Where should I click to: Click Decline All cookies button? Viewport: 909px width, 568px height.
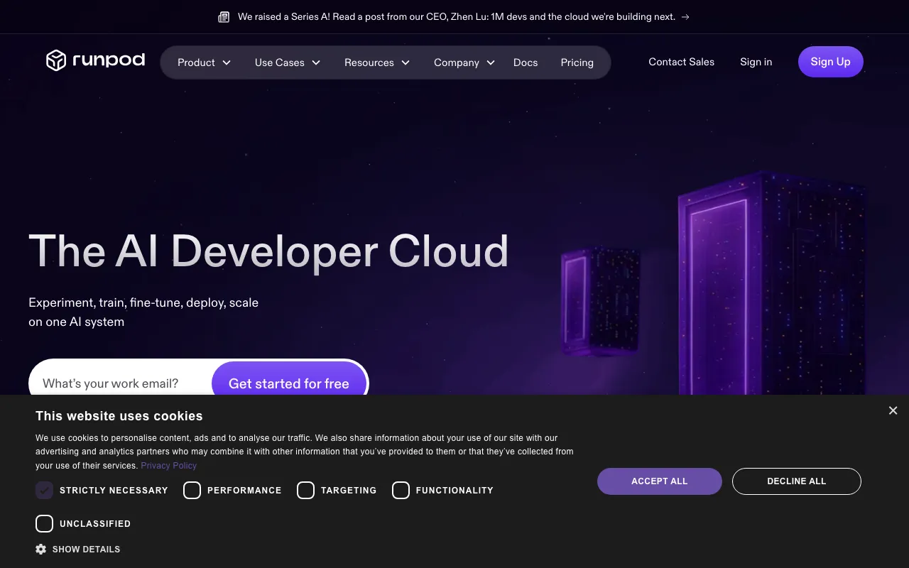[797, 481]
